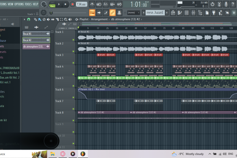Expand the arrow left of pattern selector

(x=144, y=13)
